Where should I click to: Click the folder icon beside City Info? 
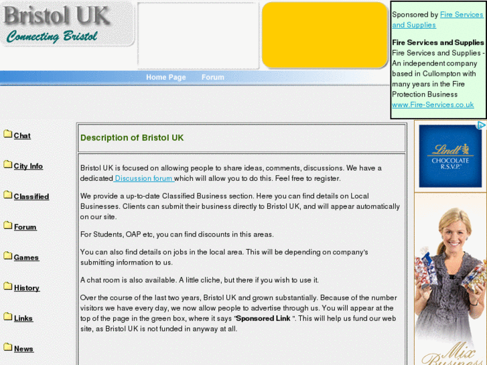click(x=8, y=164)
